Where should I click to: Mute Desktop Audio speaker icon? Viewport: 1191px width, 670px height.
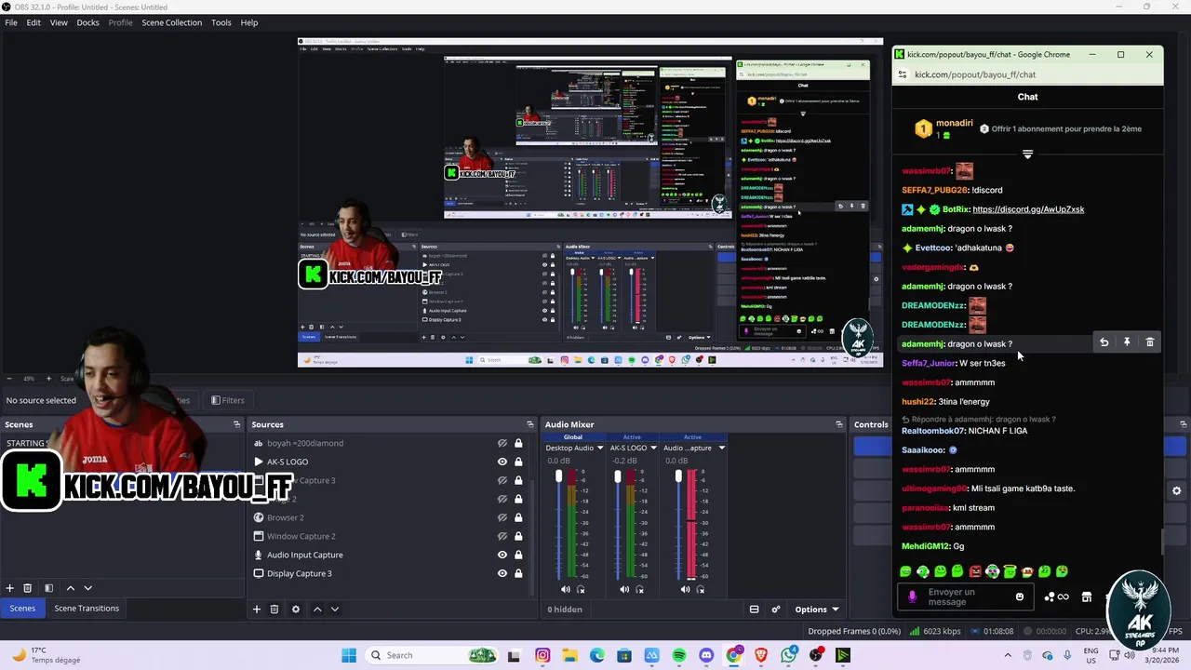(x=565, y=589)
